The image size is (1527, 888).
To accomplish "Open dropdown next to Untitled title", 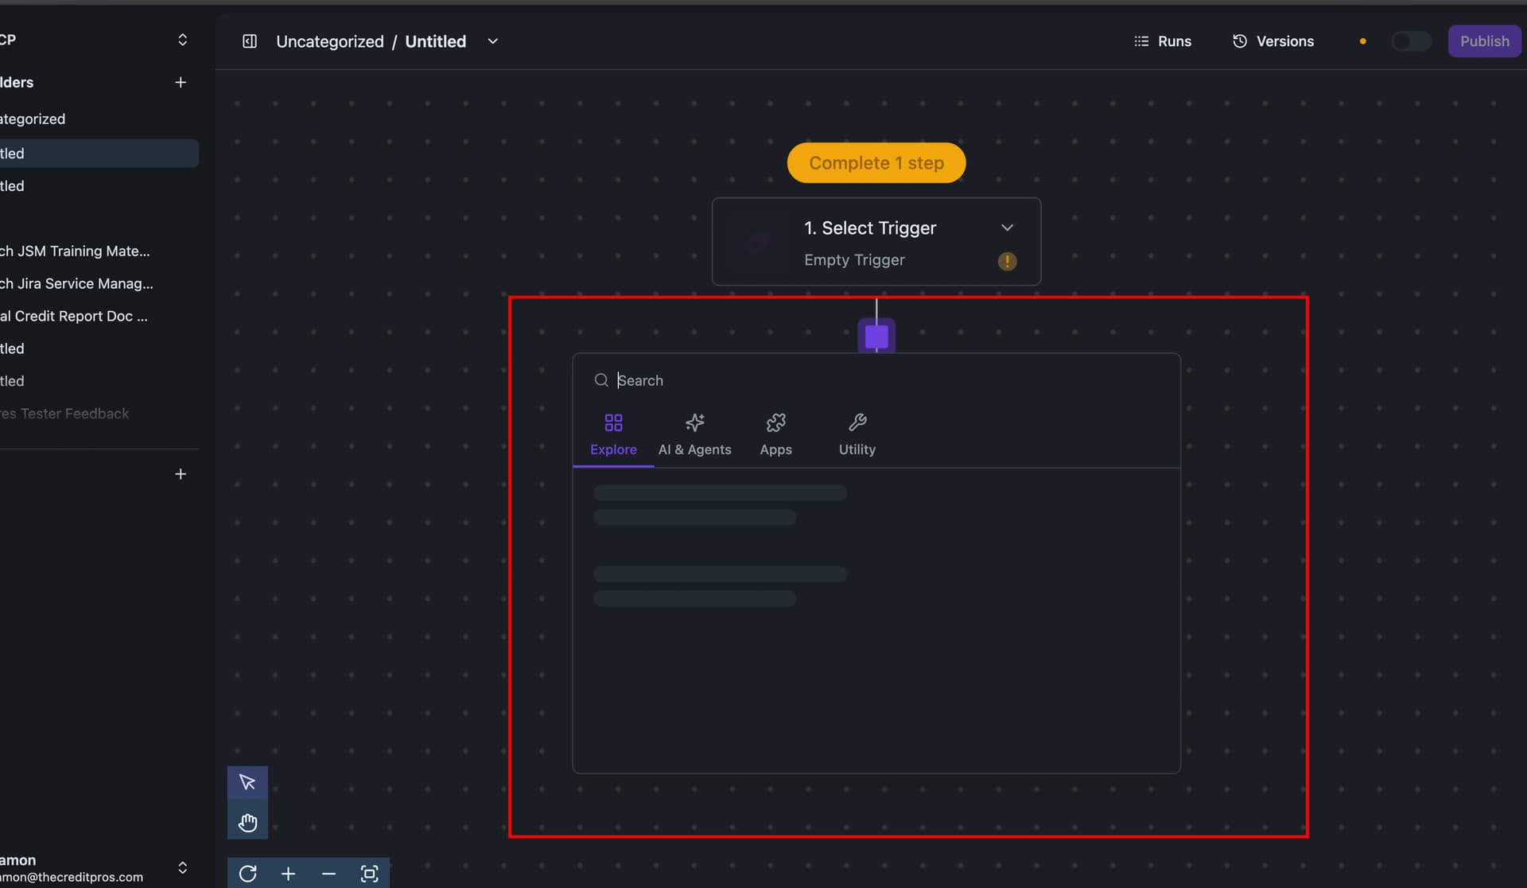I will click(x=492, y=41).
